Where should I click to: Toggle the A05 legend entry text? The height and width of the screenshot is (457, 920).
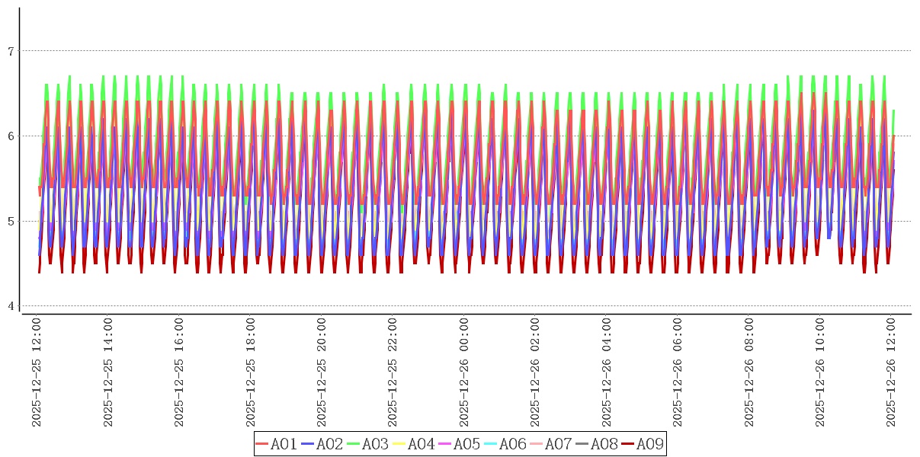click(466, 444)
